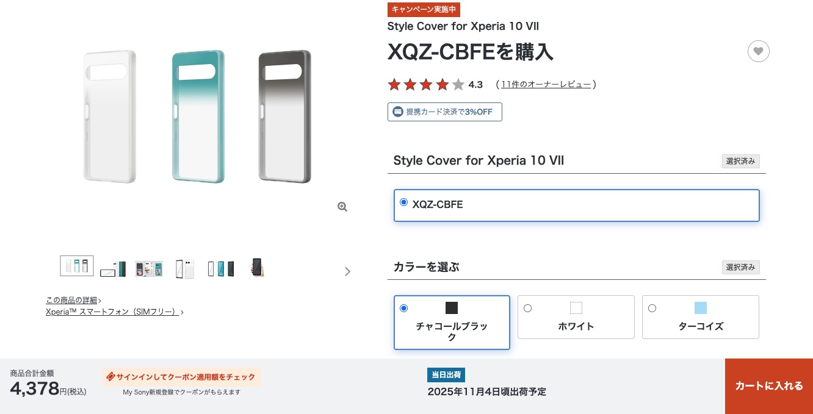View the white phone pair thumbnail
Viewport: 813px width, 414px height.
184,268
